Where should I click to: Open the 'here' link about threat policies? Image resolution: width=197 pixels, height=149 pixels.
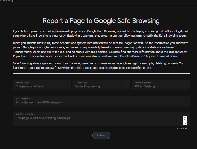coord(148,68)
